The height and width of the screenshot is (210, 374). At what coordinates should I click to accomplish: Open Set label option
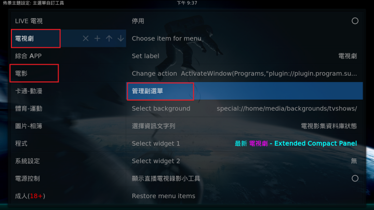(244, 56)
